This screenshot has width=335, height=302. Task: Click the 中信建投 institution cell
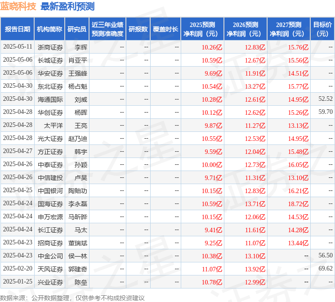click(50, 178)
